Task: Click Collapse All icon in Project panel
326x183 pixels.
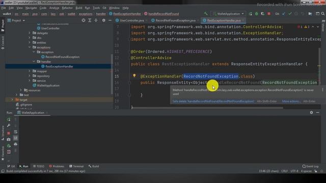Action: pyautogui.click(x=96, y=20)
